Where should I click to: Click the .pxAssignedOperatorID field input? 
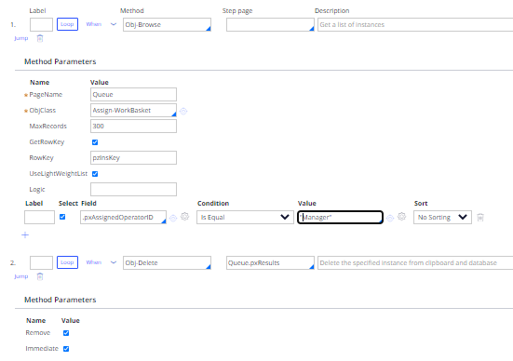pos(123,217)
